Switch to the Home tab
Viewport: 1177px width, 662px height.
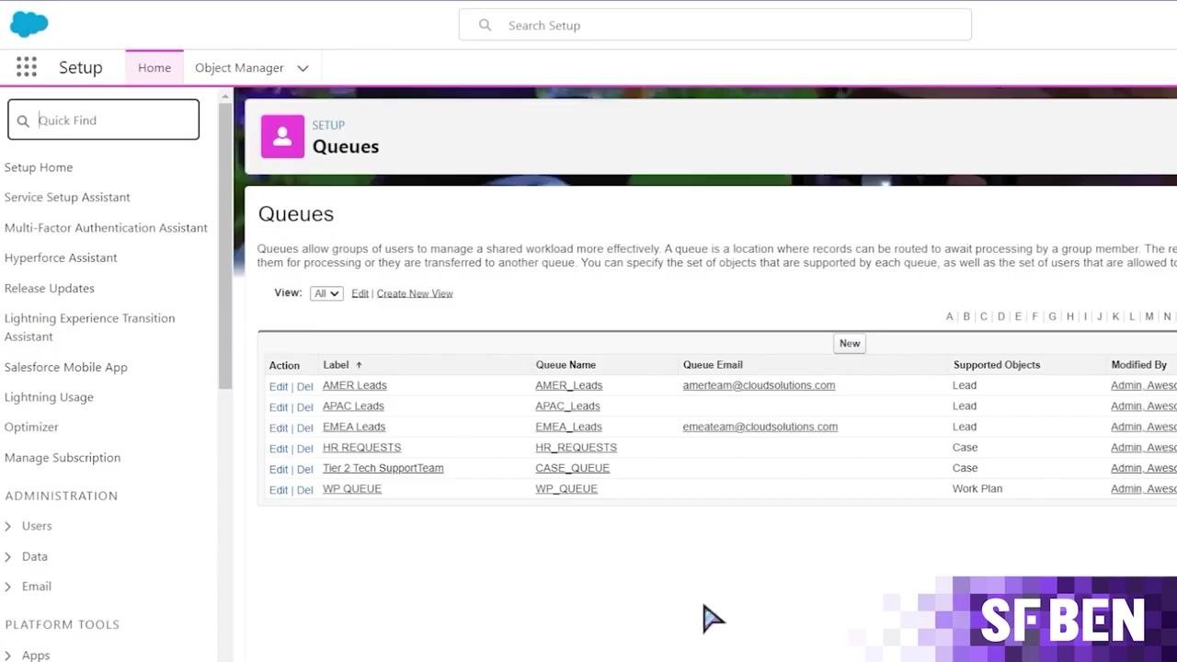pos(154,68)
